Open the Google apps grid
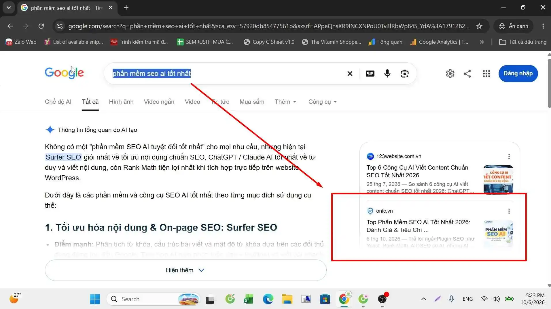 pos(486,74)
